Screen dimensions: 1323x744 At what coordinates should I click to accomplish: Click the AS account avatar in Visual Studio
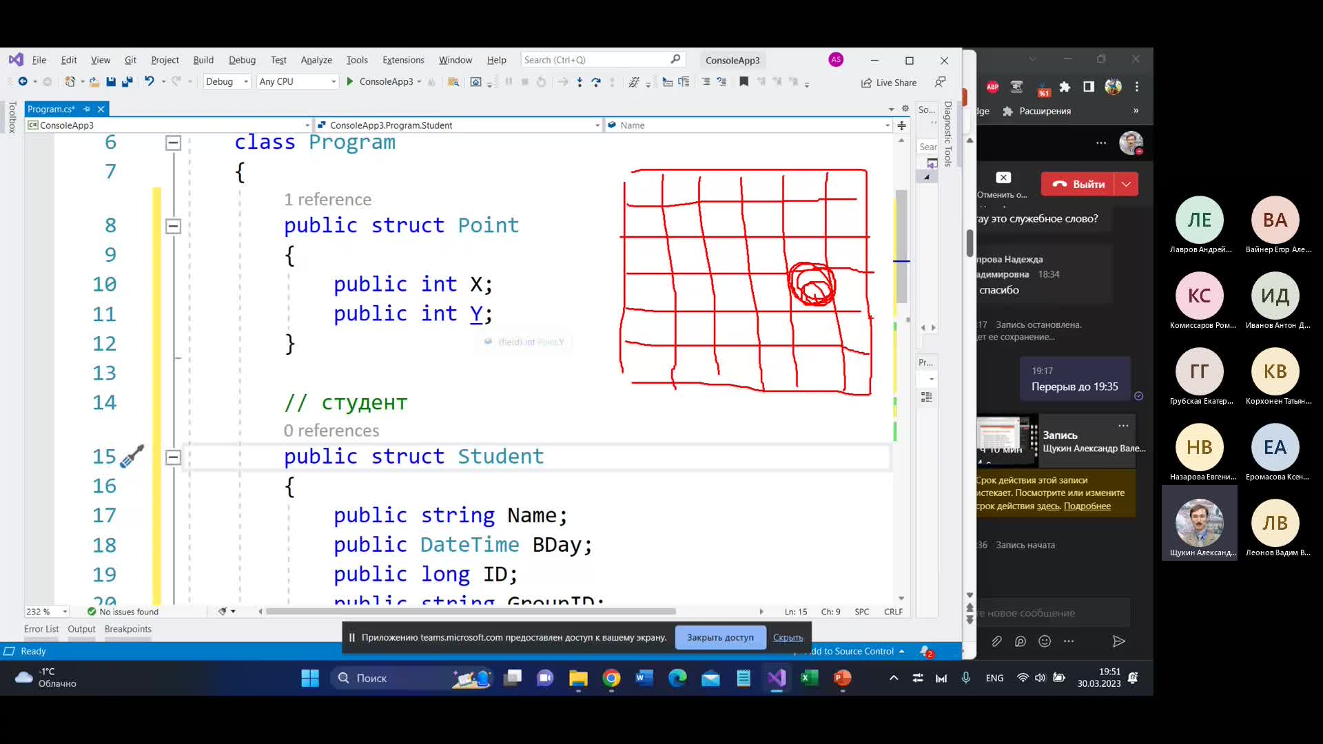coord(836,60)
